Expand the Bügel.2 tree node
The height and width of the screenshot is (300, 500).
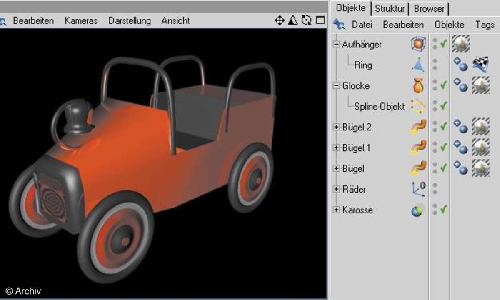click(x=336, y=127)
